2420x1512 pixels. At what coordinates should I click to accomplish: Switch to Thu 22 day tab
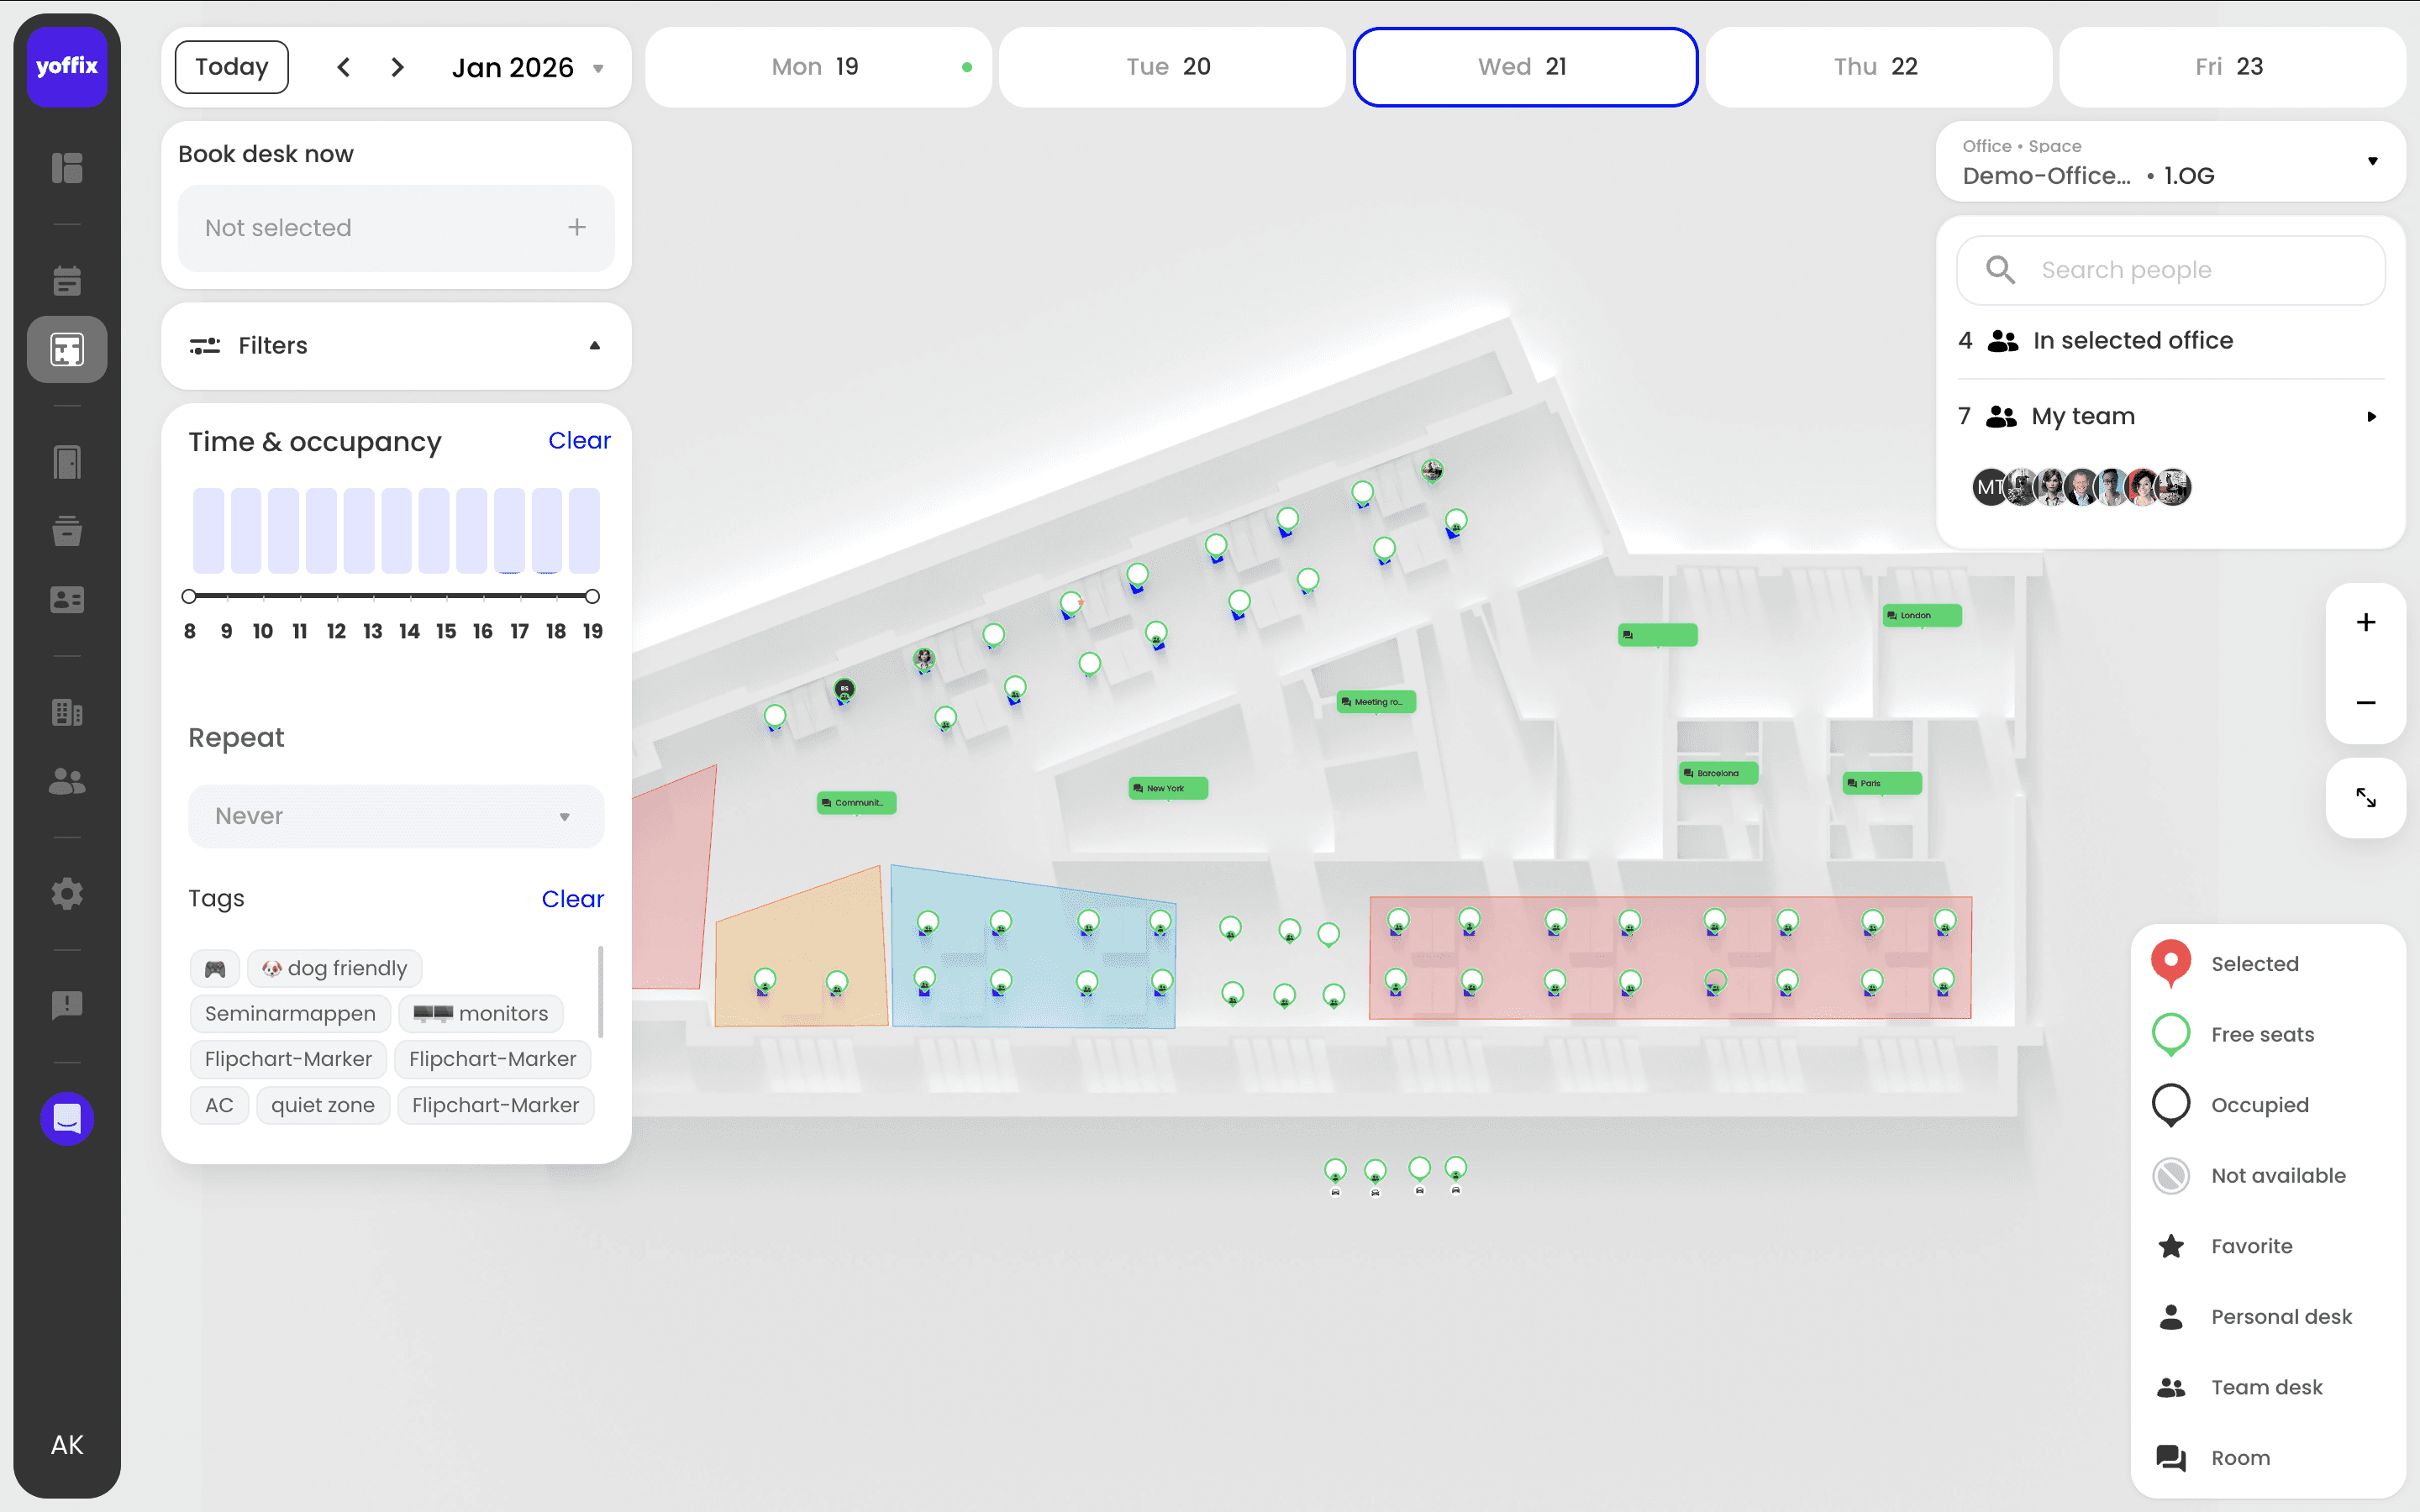[x=1876, y=67]
